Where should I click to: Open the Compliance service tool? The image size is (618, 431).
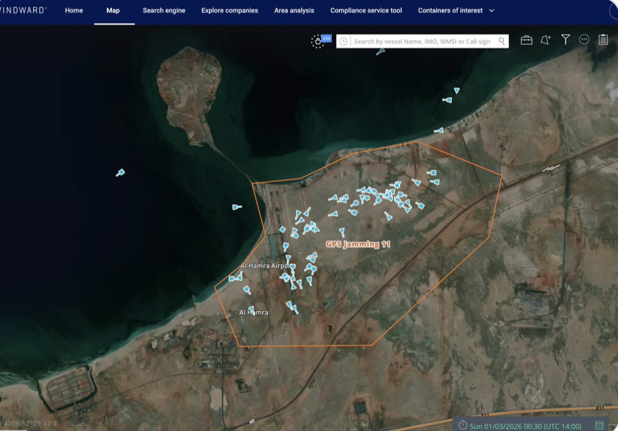click(366, 11)
